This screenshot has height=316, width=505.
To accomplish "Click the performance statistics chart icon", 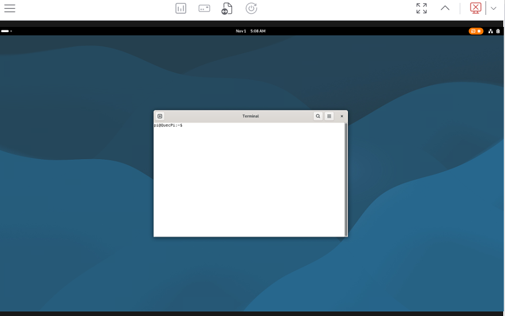I will [x=181, y=9].
